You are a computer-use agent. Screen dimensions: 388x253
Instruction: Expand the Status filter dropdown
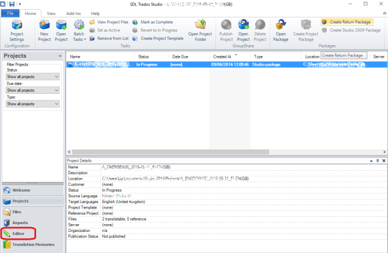point(32,77)
